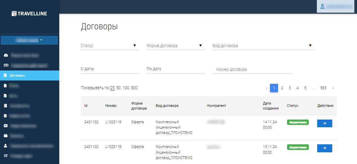Go to pagination page 5

(x=305, y=88)
